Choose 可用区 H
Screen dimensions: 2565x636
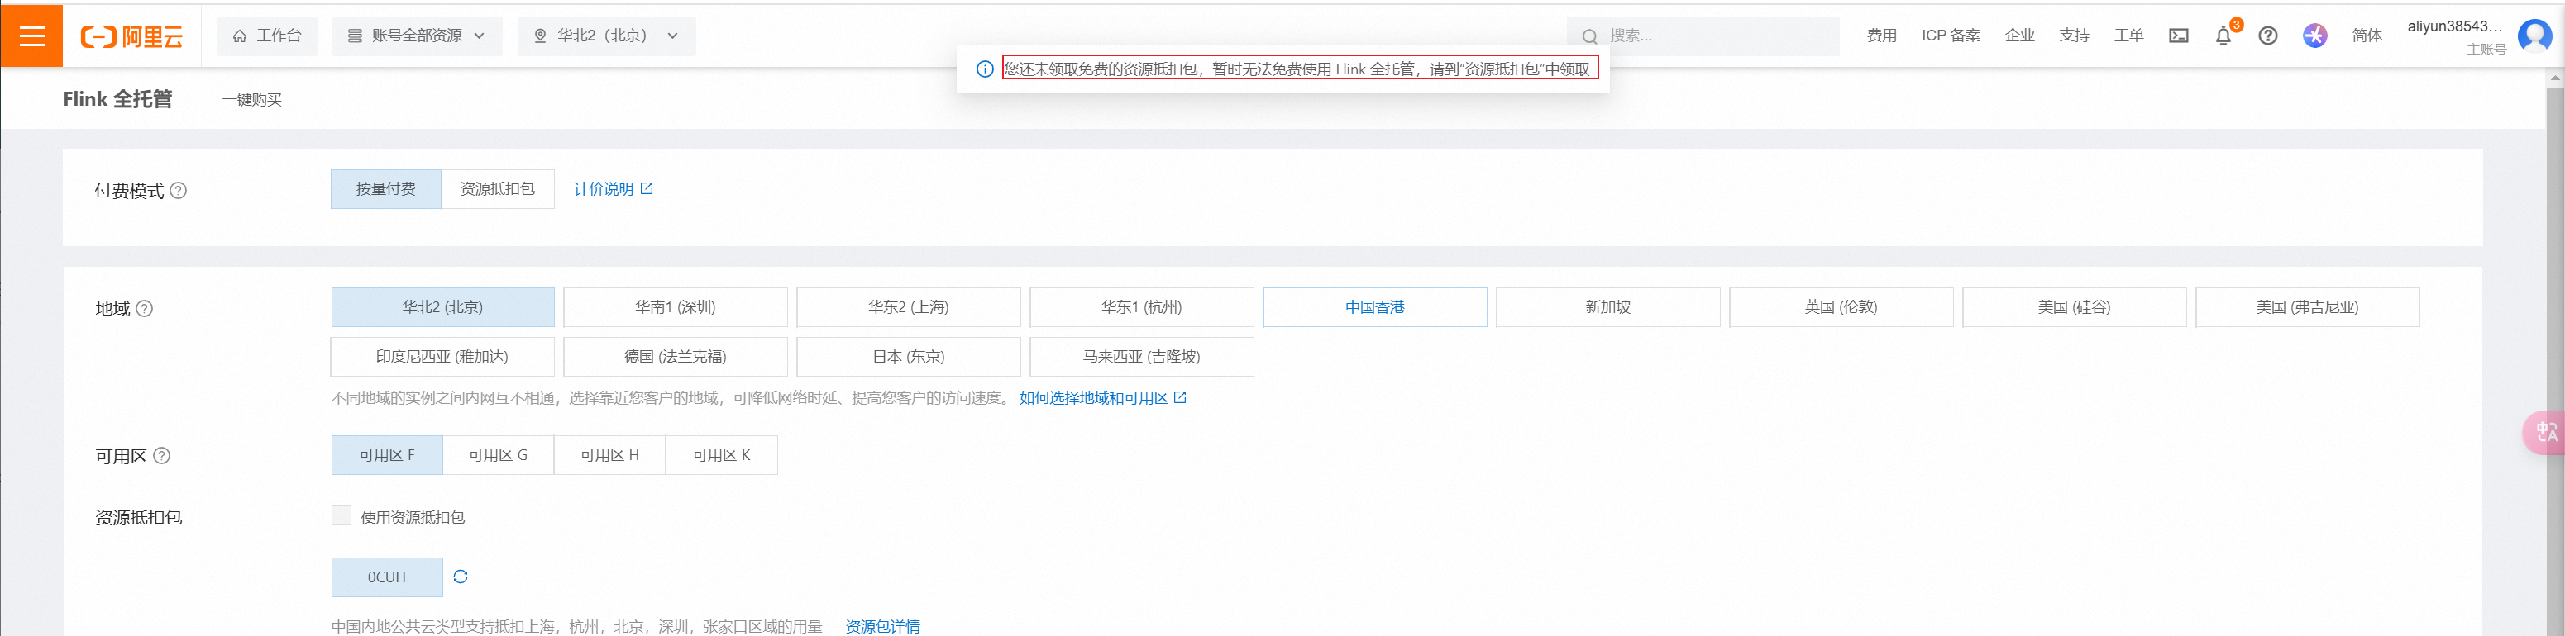pyautogui.click(x=610, y=455)
